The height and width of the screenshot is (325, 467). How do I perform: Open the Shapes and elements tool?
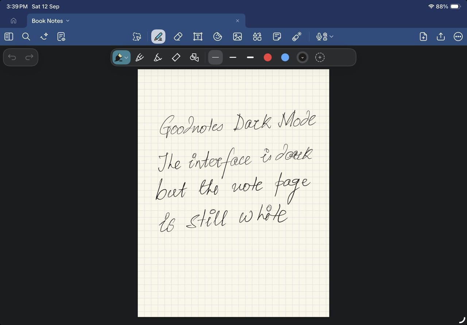click(257, 37)
